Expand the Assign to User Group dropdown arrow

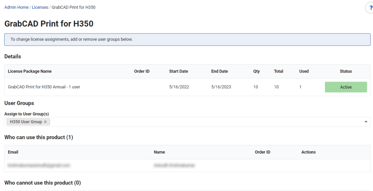(x=366, y=122)
